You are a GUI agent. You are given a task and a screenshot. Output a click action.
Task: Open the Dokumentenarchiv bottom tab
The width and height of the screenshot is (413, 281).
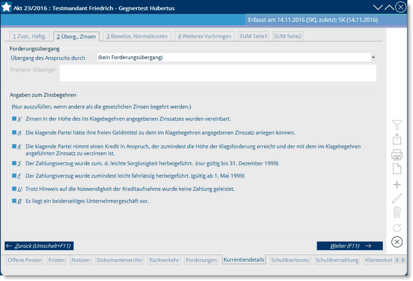tap(119, 260)
